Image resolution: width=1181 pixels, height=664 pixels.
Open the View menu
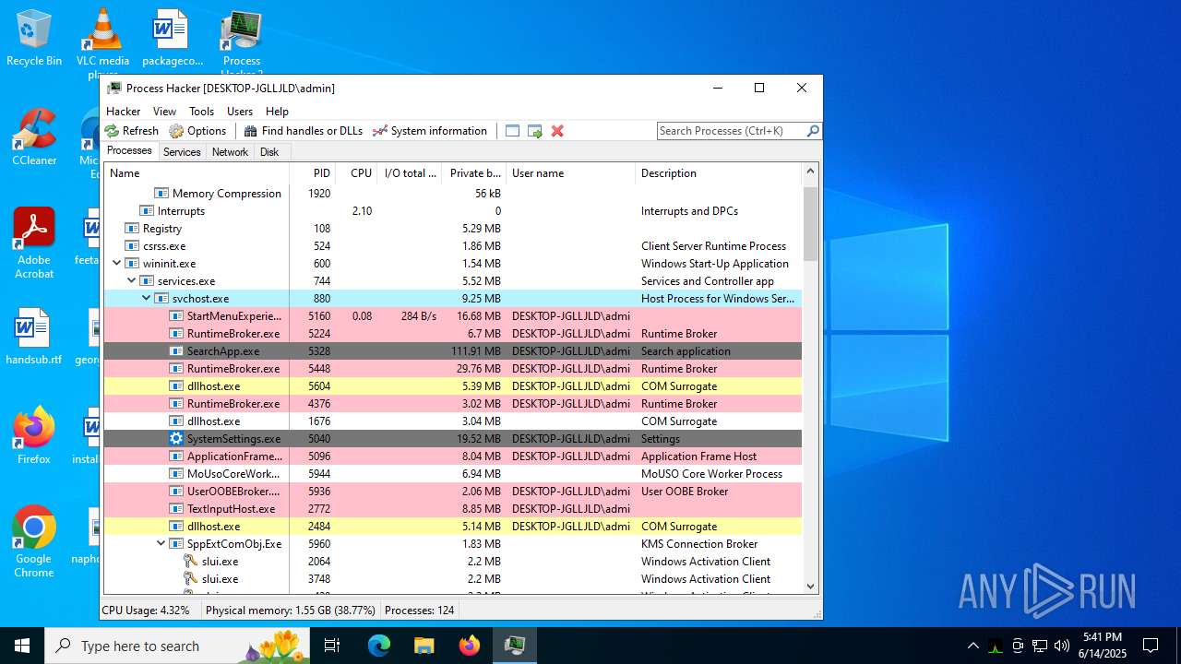[165, 111]
